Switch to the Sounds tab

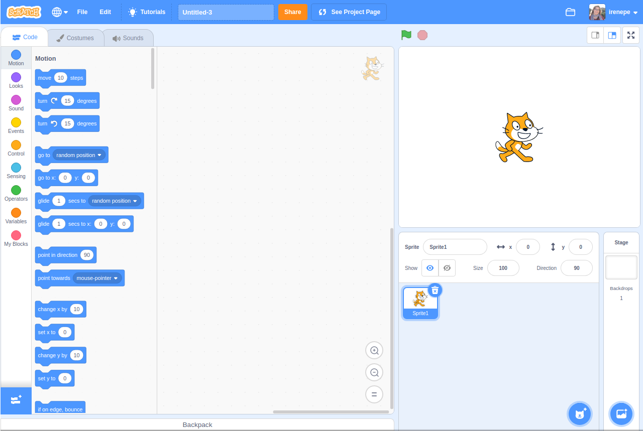[x=128, y=38]
